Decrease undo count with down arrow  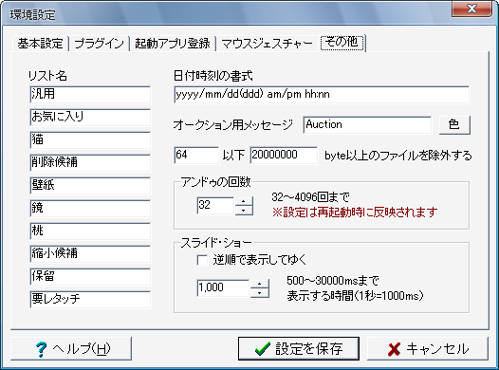(244, 211)
